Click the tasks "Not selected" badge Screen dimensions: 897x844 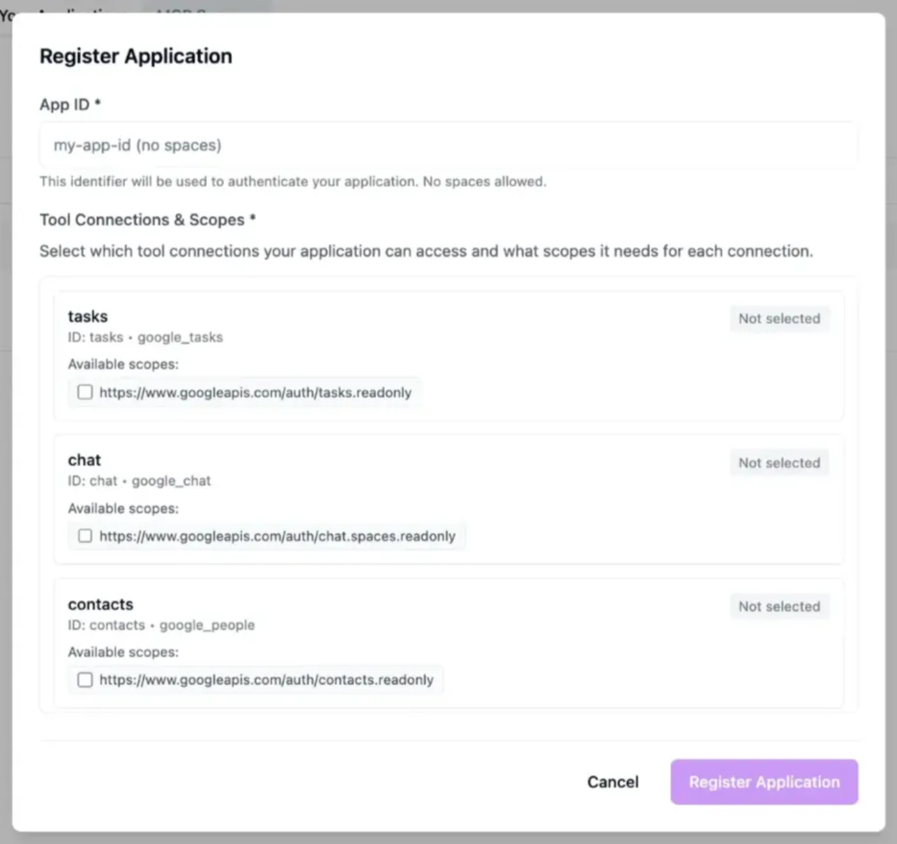coord(779,319)
